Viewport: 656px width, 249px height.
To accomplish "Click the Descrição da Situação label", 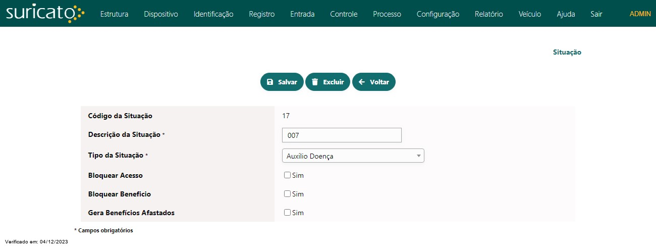I will 124,134.
